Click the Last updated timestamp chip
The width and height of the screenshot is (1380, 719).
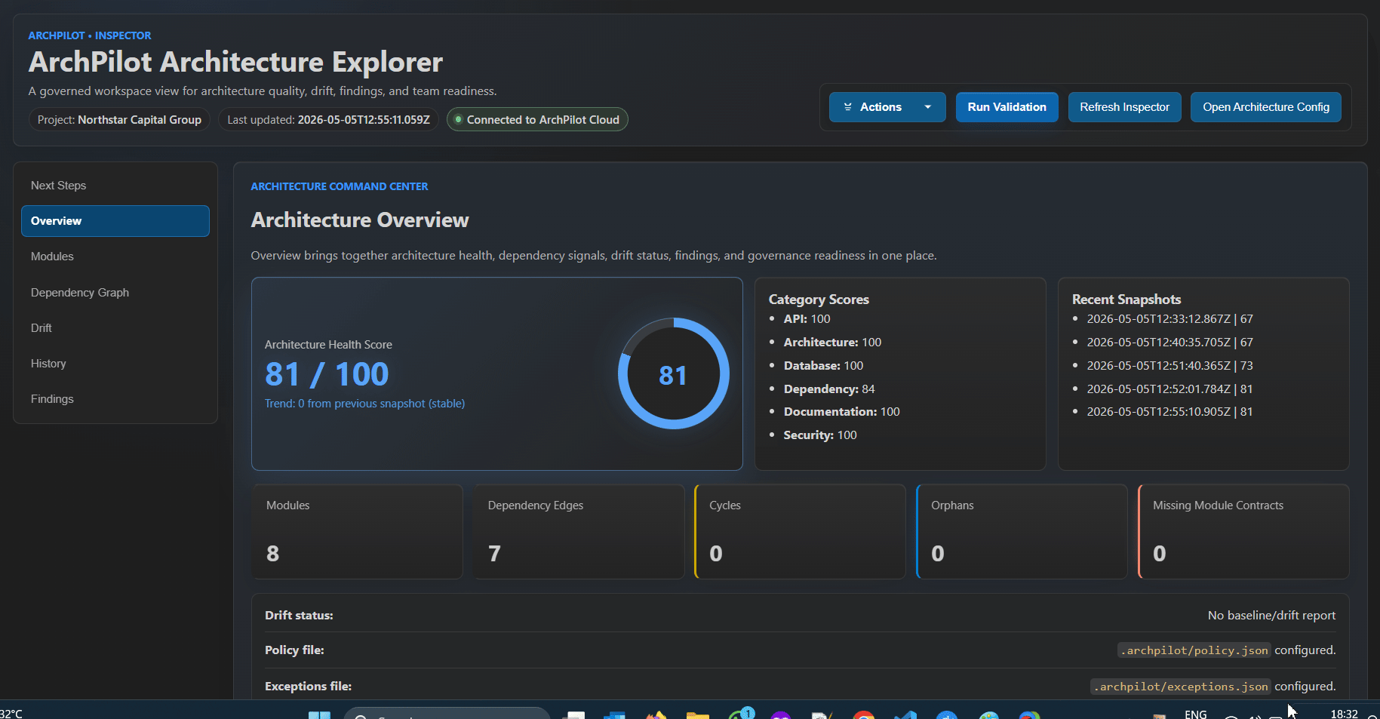pos(328,119)
